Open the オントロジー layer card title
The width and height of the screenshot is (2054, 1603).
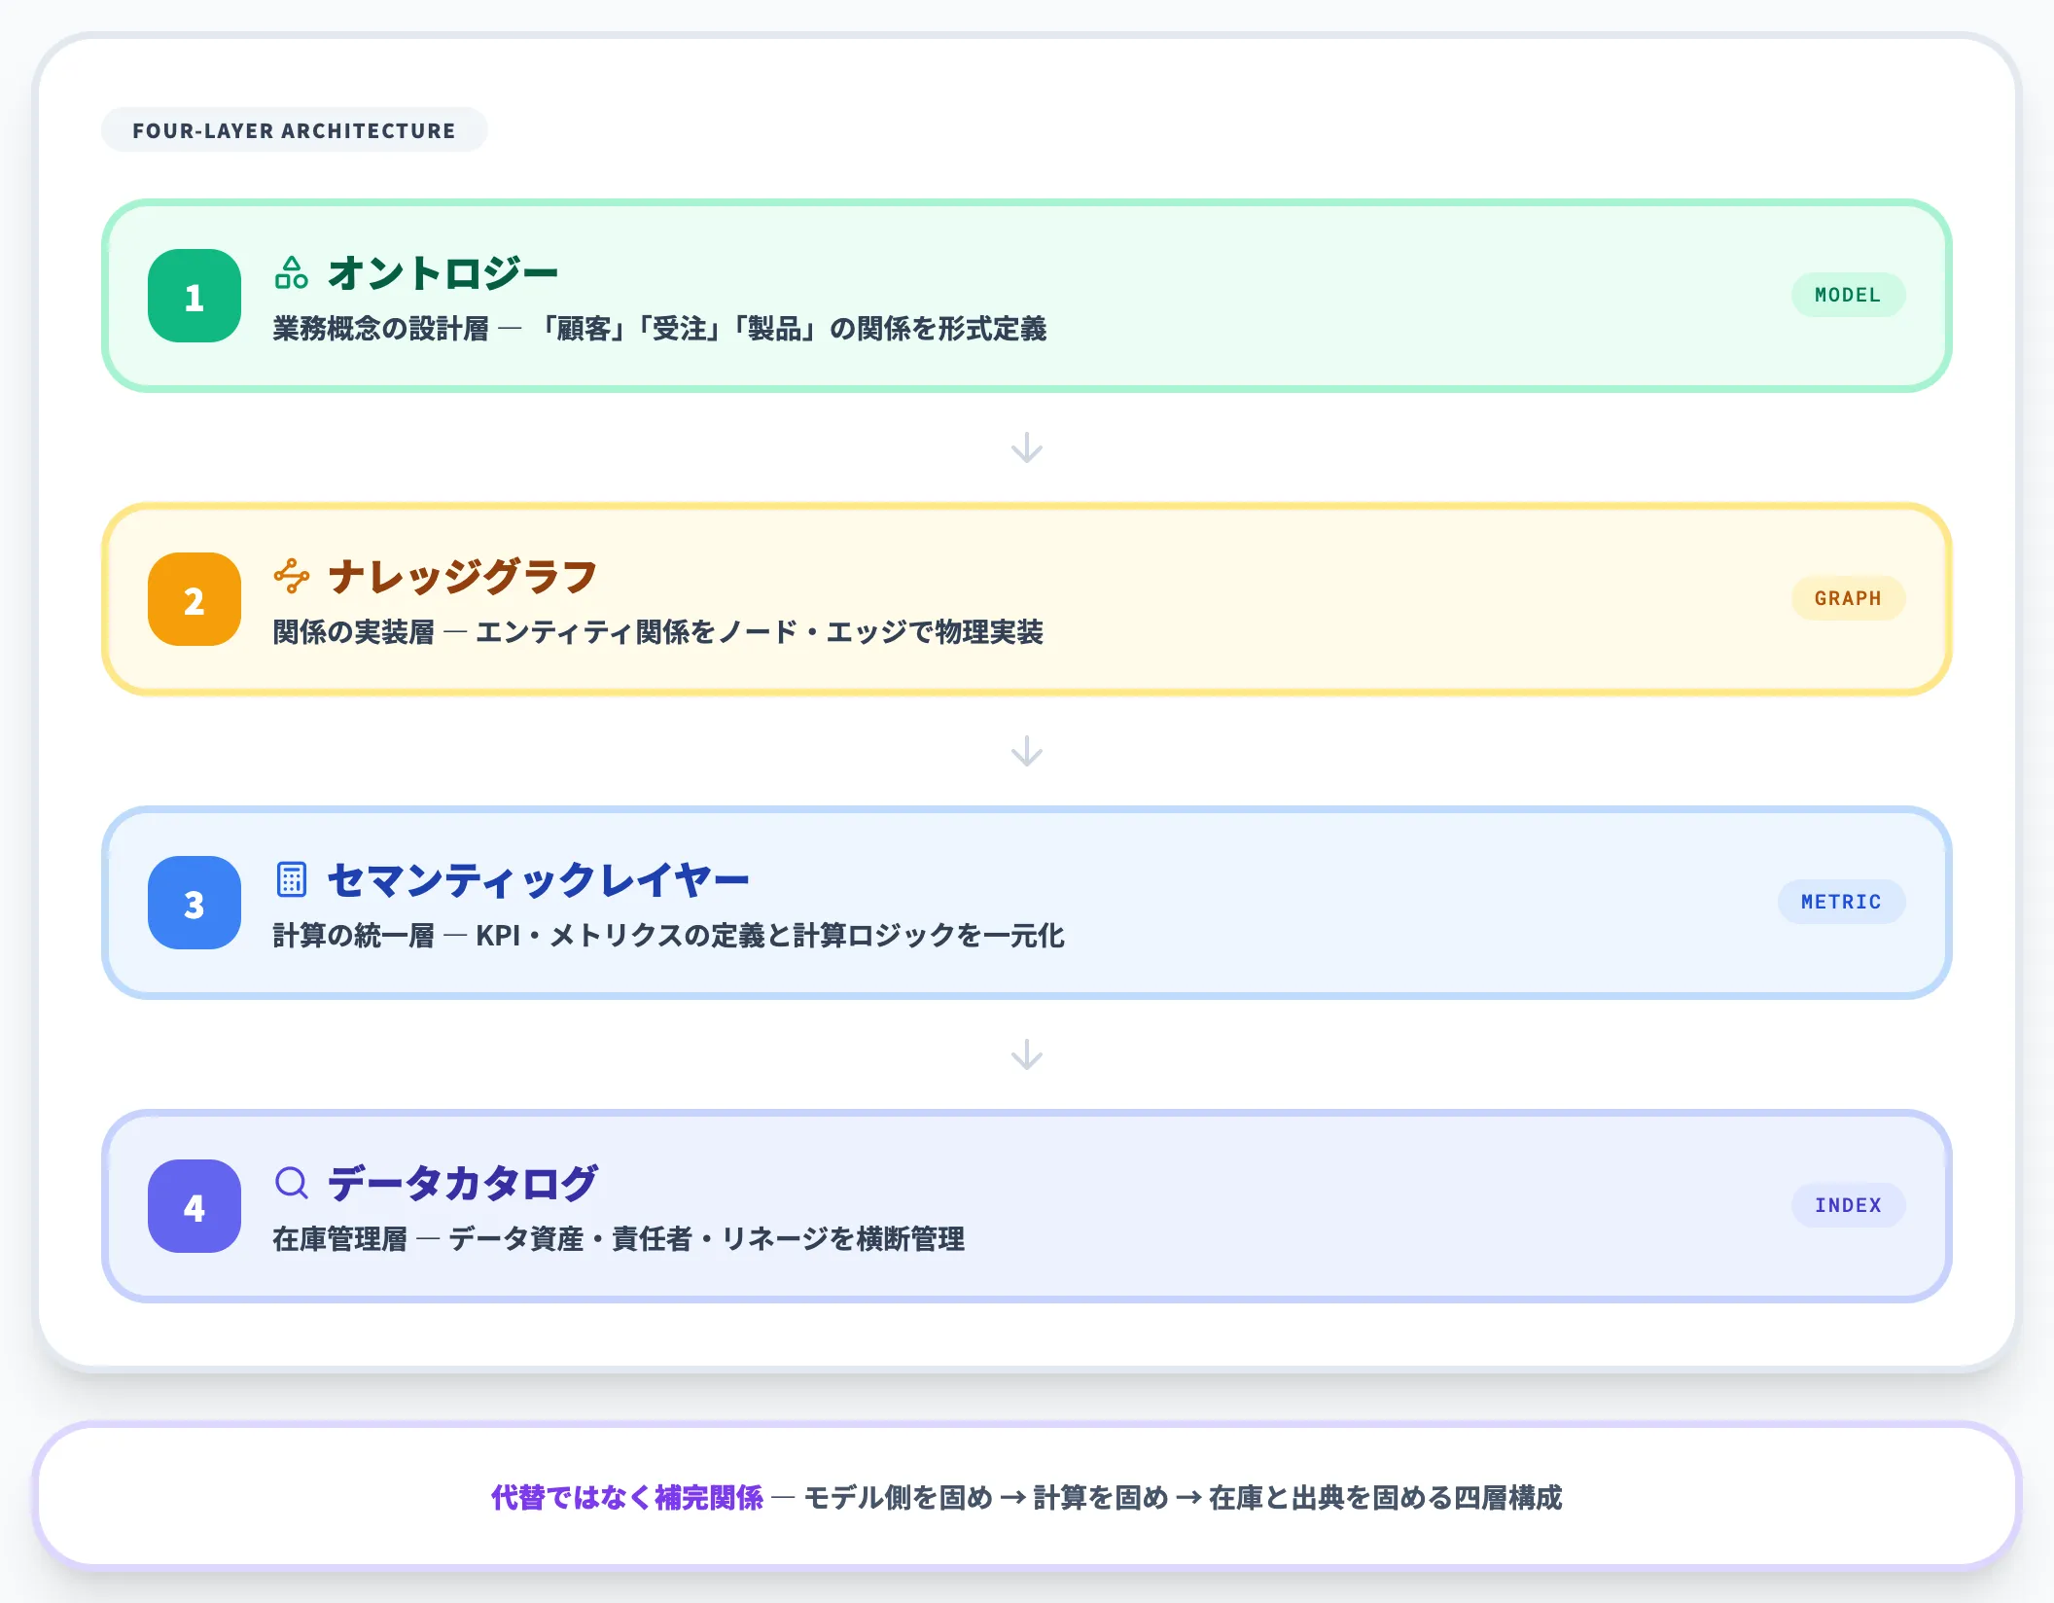point(443,272)
